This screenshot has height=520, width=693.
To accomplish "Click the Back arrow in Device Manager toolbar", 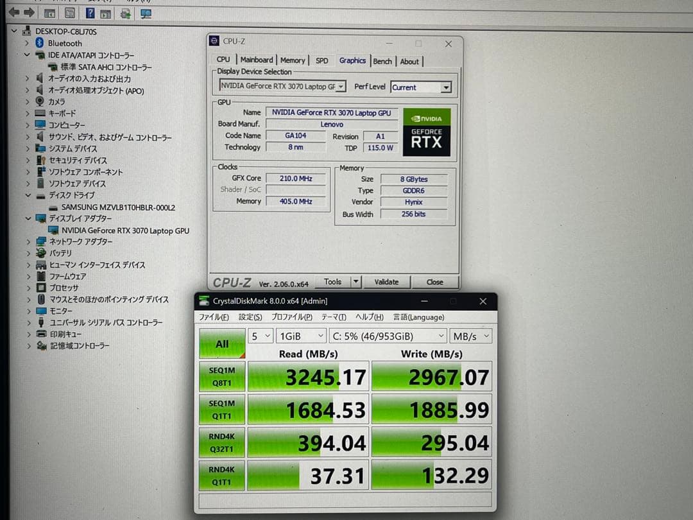I will 13,13.
